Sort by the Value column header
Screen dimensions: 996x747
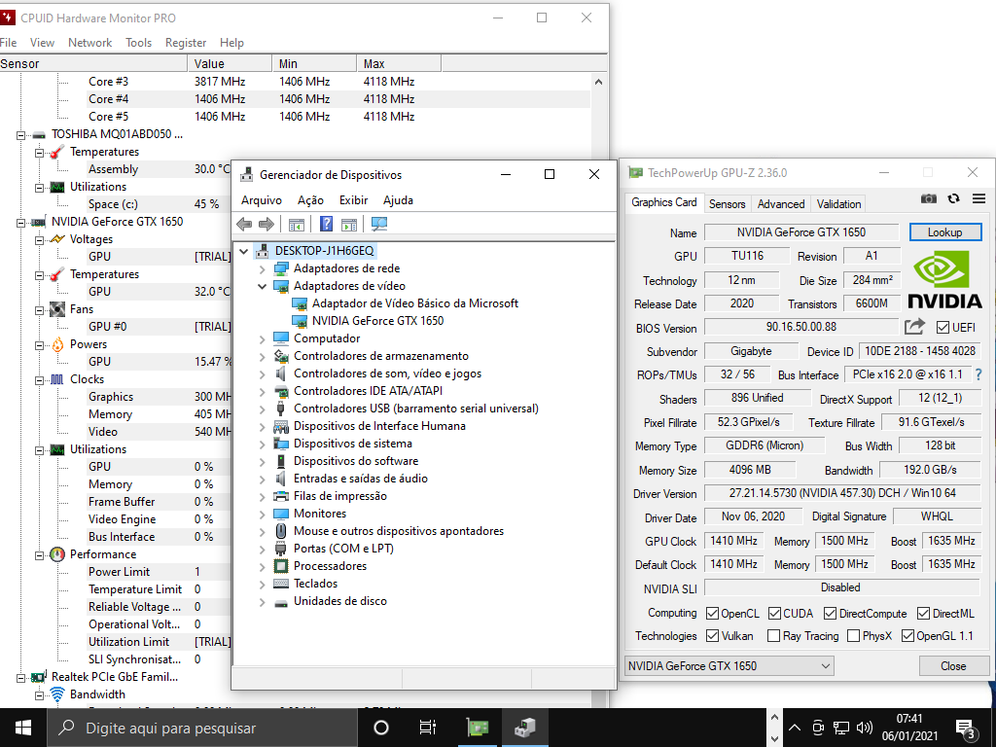coord(230,63)
